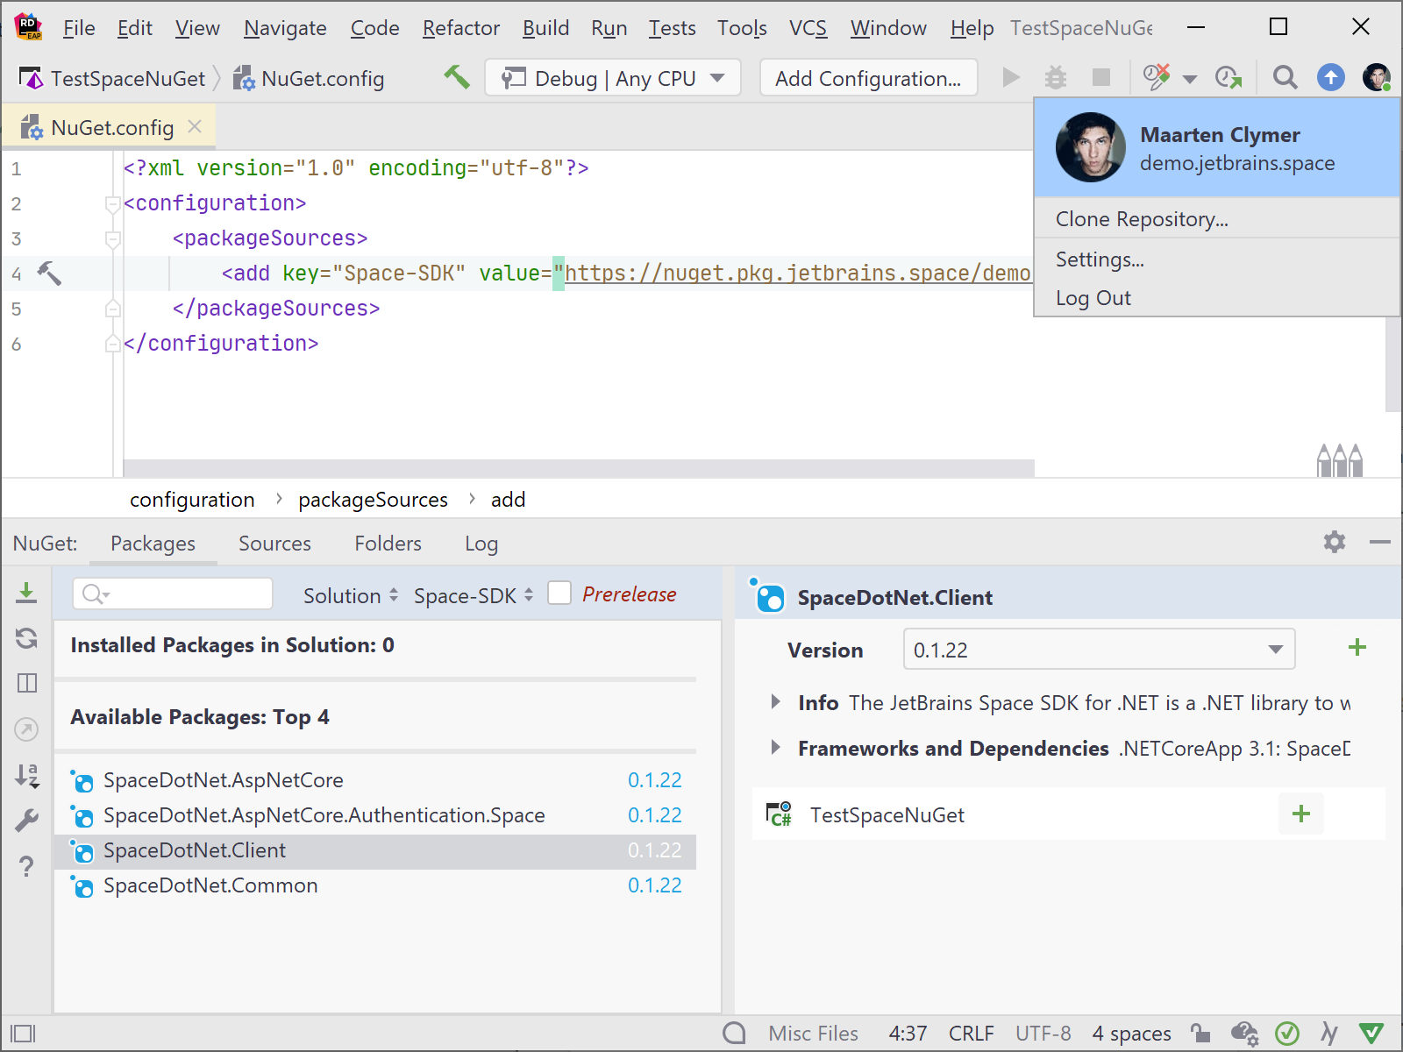Switch to the NuGet Sources tab
1403x1052 pixels.
coord(274,544)
